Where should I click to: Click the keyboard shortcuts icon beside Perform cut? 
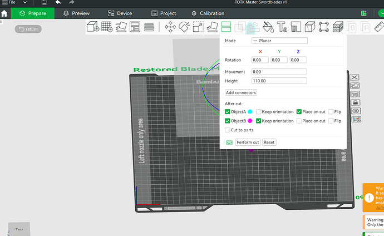click(x=229, y=142)
